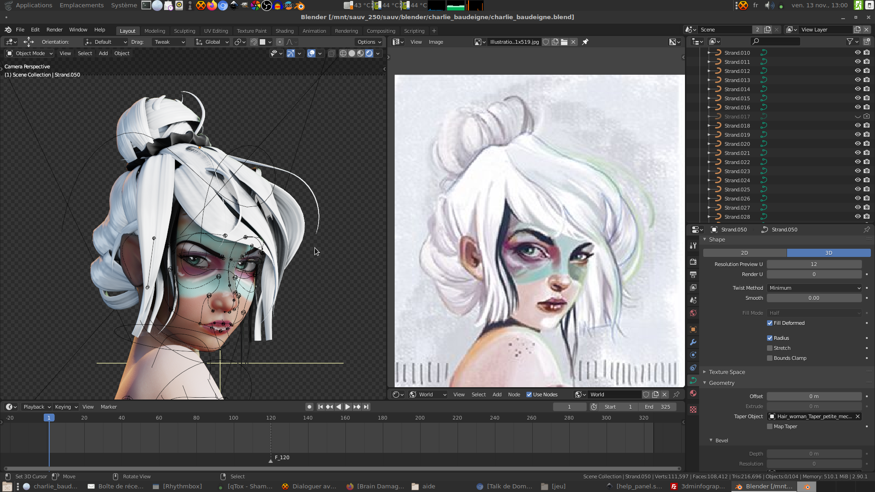The height and width of the screenshot is (492, 875).
Task: Expand the Strand.015 tree item
Action: pos(709,98)
